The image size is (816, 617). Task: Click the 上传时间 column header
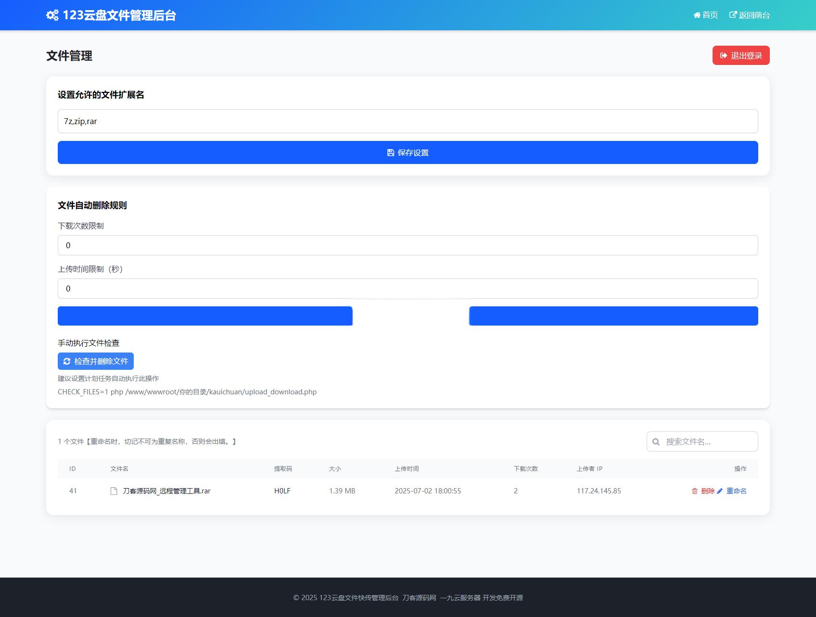pos(407,469)
